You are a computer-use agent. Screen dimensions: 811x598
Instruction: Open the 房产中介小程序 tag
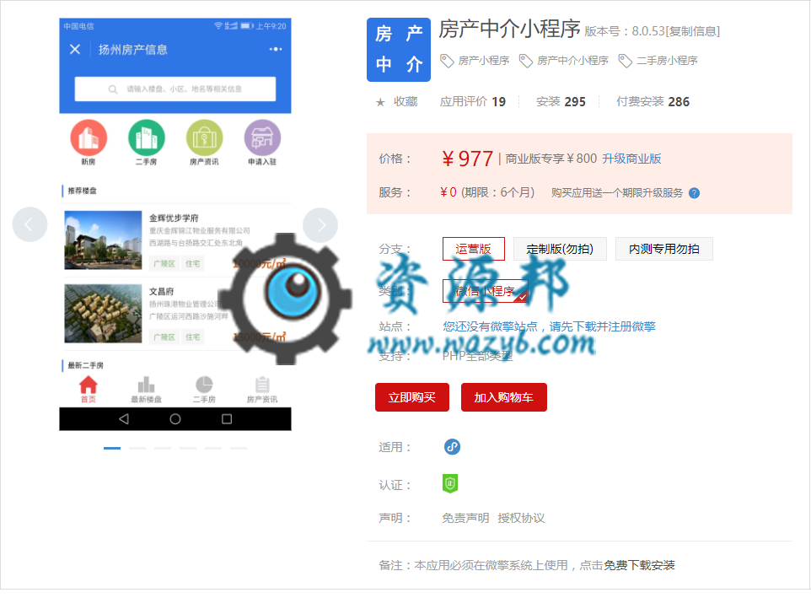(572, 61)
